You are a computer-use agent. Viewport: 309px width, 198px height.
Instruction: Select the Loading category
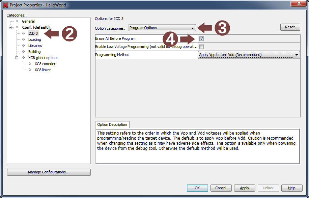[34, 39]
